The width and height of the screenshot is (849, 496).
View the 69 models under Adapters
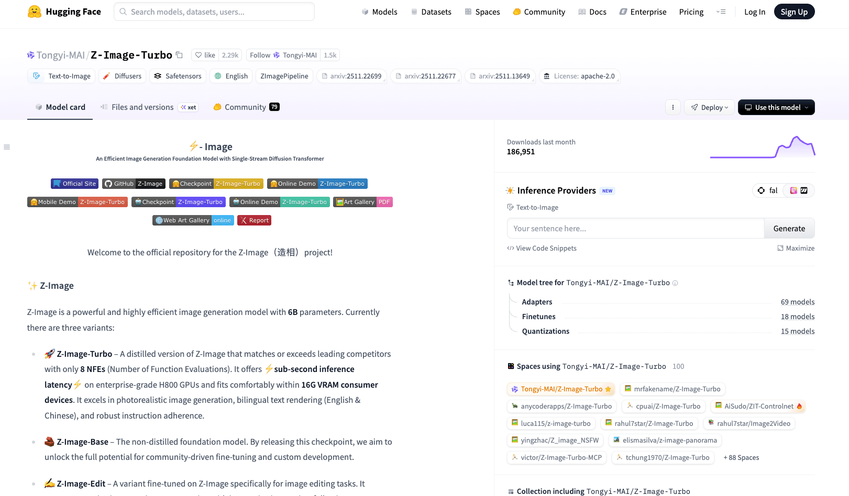pos(797,302)
